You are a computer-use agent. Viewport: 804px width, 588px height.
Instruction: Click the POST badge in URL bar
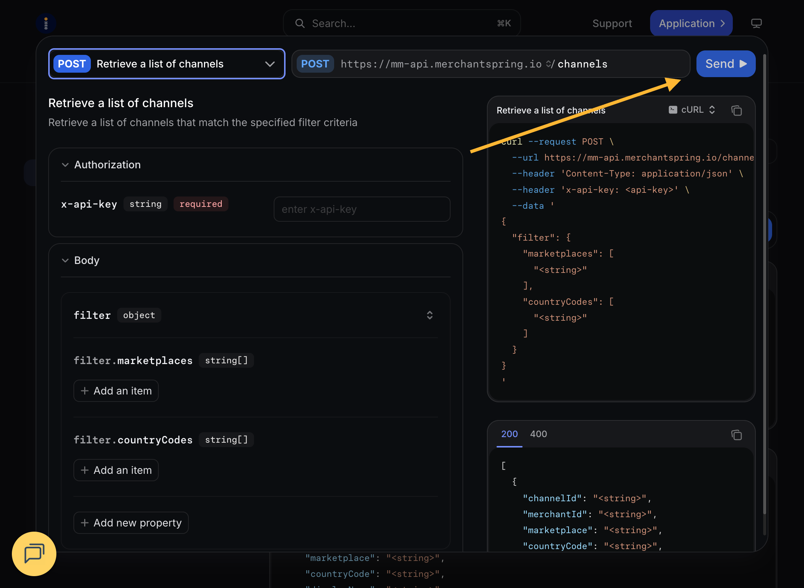[315, 64]
